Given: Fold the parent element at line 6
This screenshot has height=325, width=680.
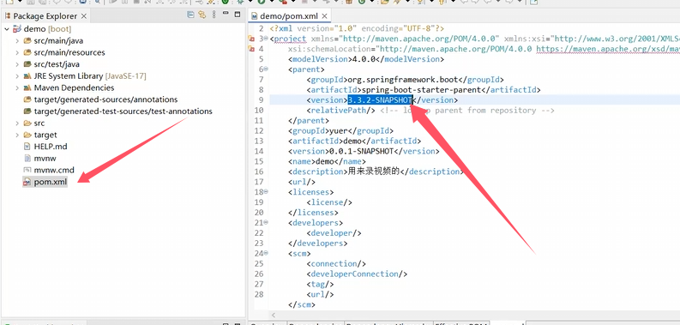Looking at the screenshot, I should (x=266, y=69).
